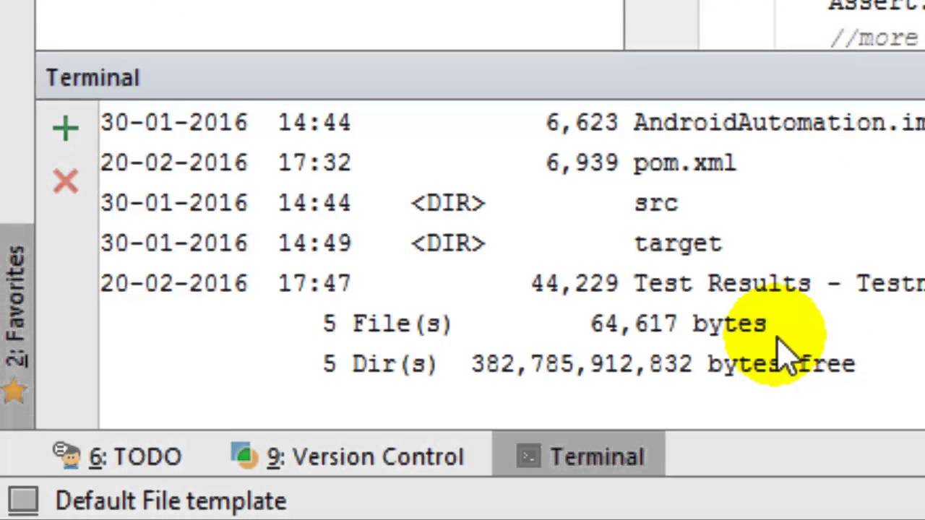This screenshot has height=520, width=925.
Task: Click the Terminal panel title header
Action: (92, 77)
